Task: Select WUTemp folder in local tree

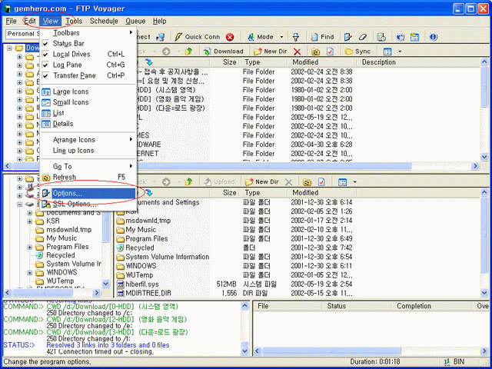Action: tap(60, 281)
